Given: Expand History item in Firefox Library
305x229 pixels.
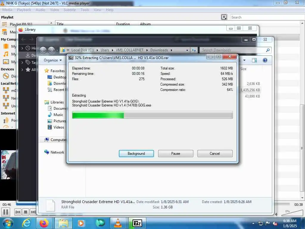Looking at the screenshot, I should coord(22,48).
